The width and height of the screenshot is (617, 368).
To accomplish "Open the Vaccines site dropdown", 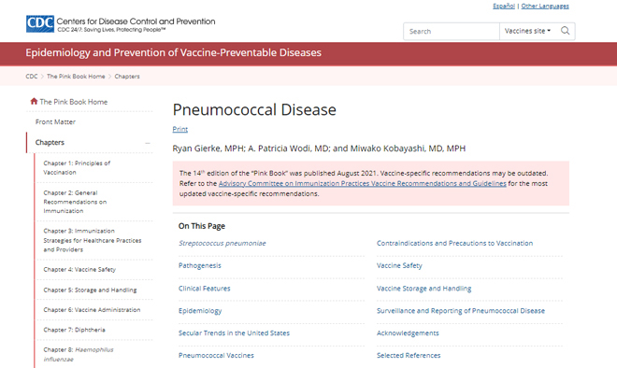I will pyautogui.click(x=527, y=31).
